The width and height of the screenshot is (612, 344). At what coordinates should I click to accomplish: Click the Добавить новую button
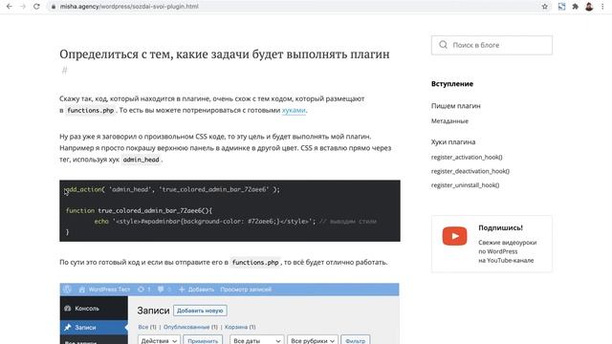click(200, 311)
